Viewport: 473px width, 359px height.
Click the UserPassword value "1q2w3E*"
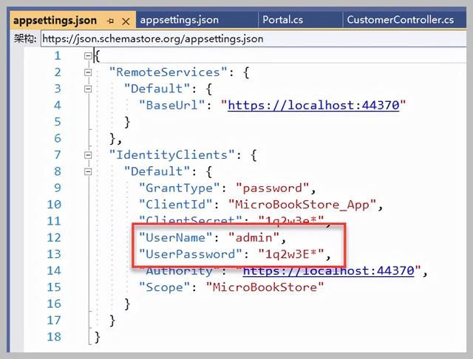coord(290,254)
